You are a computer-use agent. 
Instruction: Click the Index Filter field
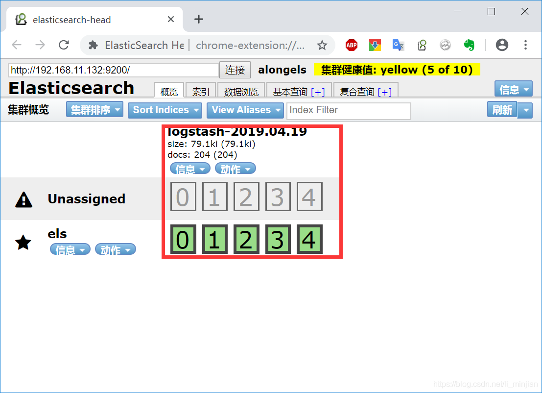click(x=349, y=111)
